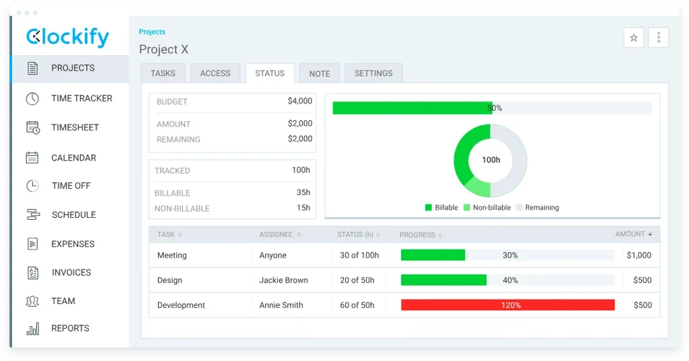
Task: Select the Development task name
Action: coord(181,305)
